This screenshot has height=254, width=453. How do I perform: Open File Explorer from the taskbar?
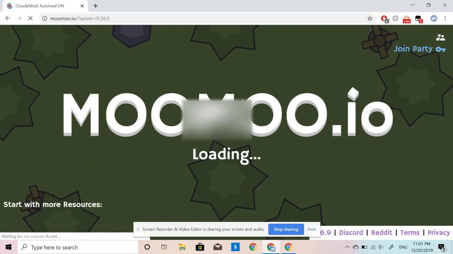click(x=182, y=247)
